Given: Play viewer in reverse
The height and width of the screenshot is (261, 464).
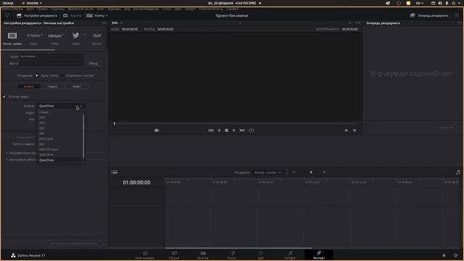Looking at the screenshot, I should [x=219, y=130].
